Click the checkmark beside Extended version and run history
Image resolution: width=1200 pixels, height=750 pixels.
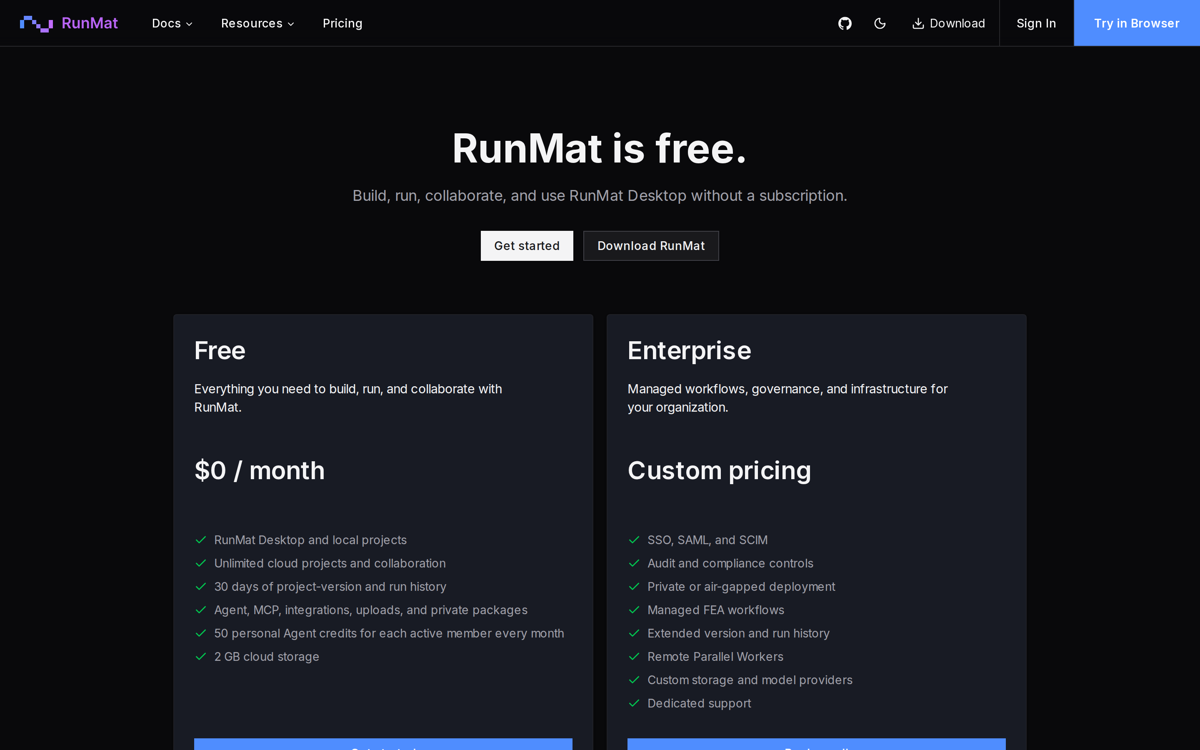click(x=634, y=633)
